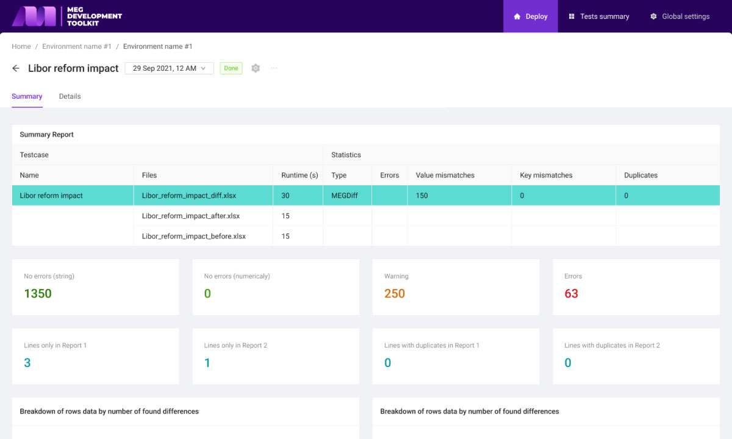Click the Home breadcrumb link
The height and width of the screenshot is (439, 732).
point(21,46)
